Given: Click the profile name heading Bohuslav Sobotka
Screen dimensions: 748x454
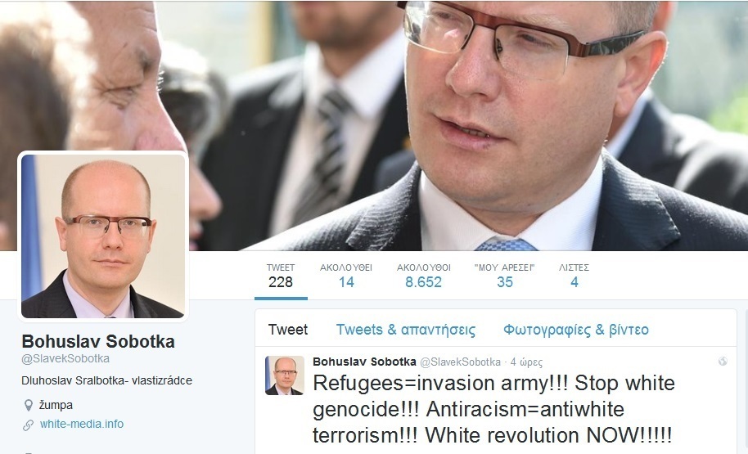Looking at the screenshot, I should [98, 341].
